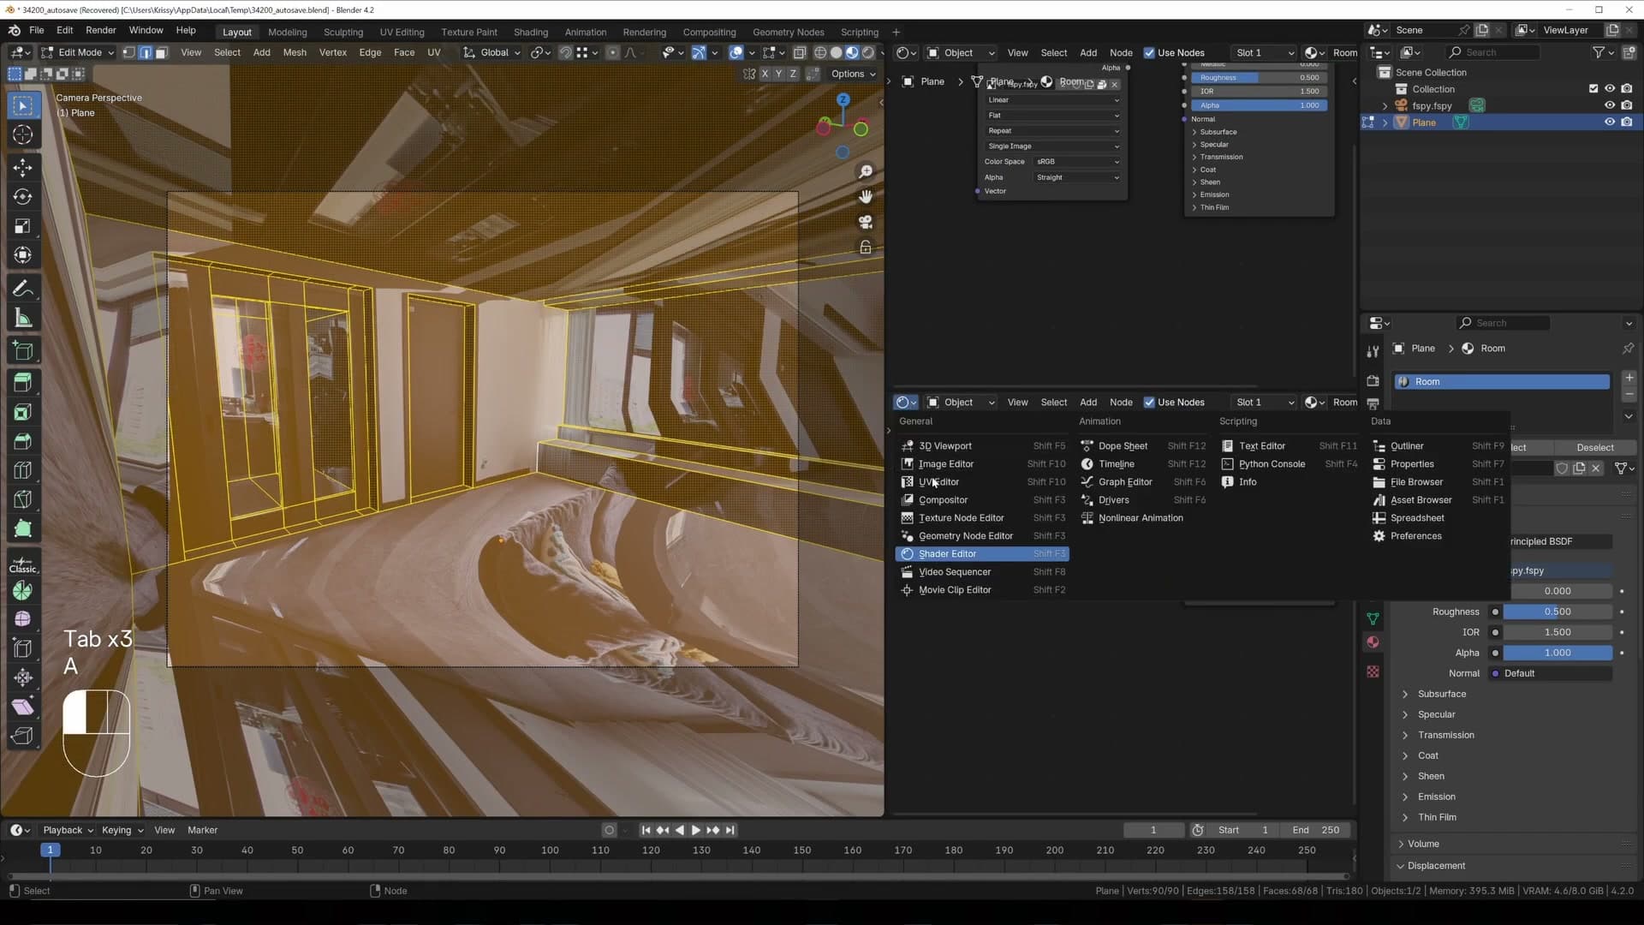Enable vertex select mode
The image size is (1644, 925).
tap(129, 53)
